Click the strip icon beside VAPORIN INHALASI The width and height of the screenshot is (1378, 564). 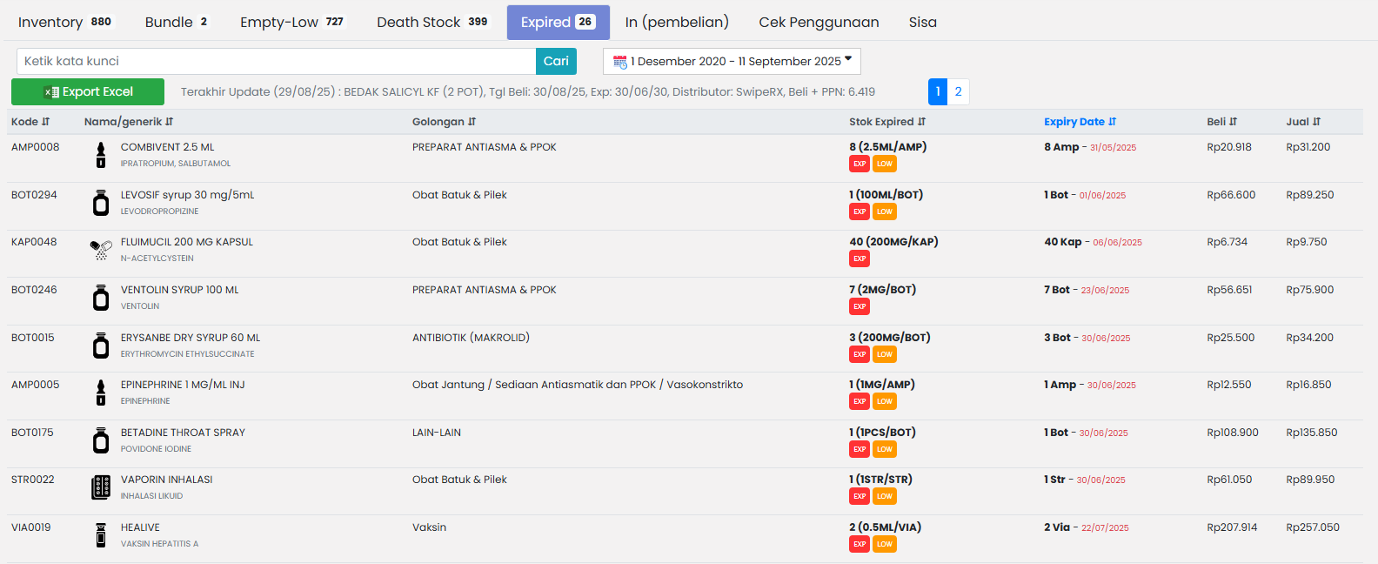click(x=101, y=487)
